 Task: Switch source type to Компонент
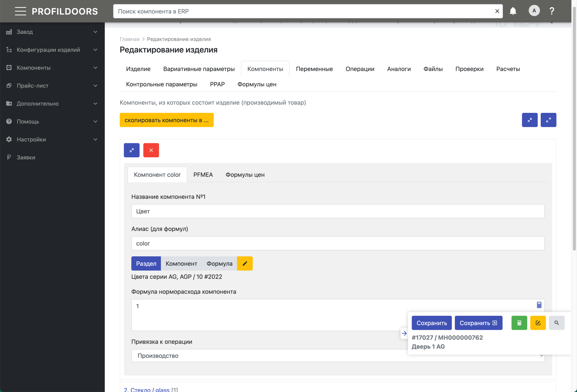click(x=181, y=264)
